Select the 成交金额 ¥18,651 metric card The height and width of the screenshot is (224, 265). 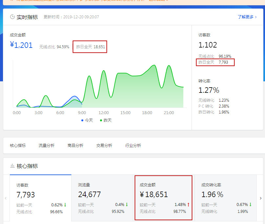tap(163, 198)
